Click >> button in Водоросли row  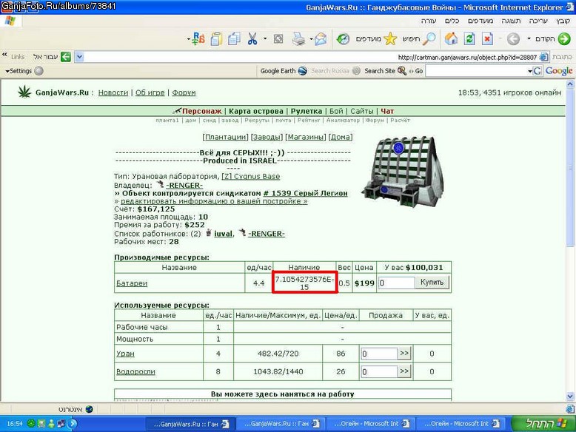tap(404, 371)
